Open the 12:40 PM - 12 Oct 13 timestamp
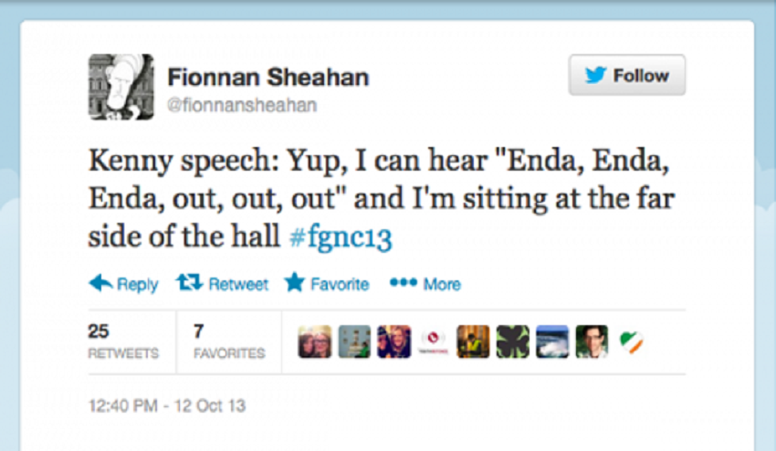The image size is (776, 451). [x=167, y=406]
